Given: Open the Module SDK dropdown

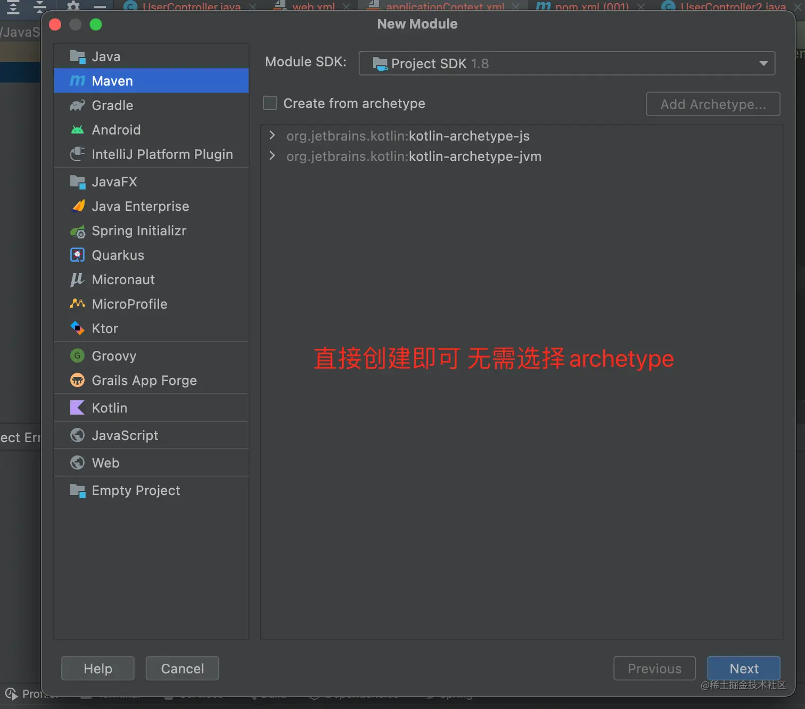Looking at the screenshot, I should pos(567,63).
